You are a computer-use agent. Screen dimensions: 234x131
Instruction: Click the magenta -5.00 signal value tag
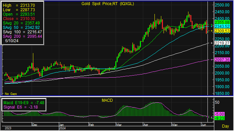coord(220,114)
